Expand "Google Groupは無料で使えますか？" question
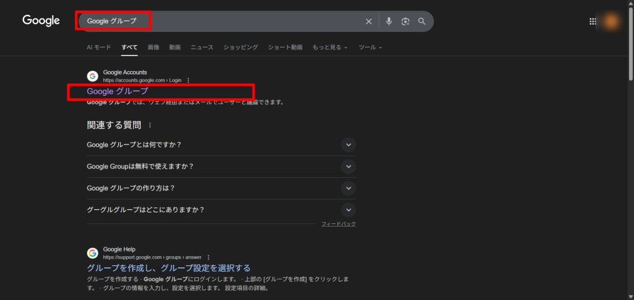Image resolution: width=634 pixels, height=300 pixels. click(349, 167)
